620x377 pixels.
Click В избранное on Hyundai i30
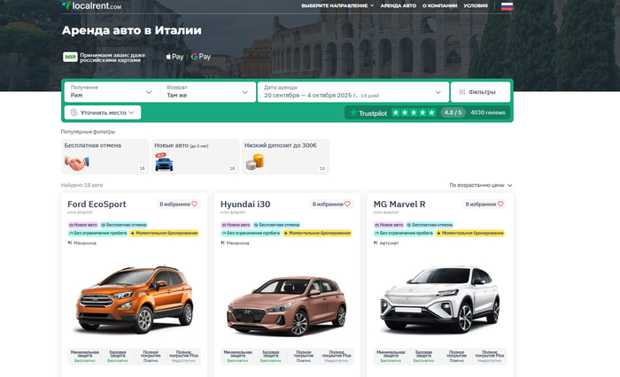click(x=331, y=204)
